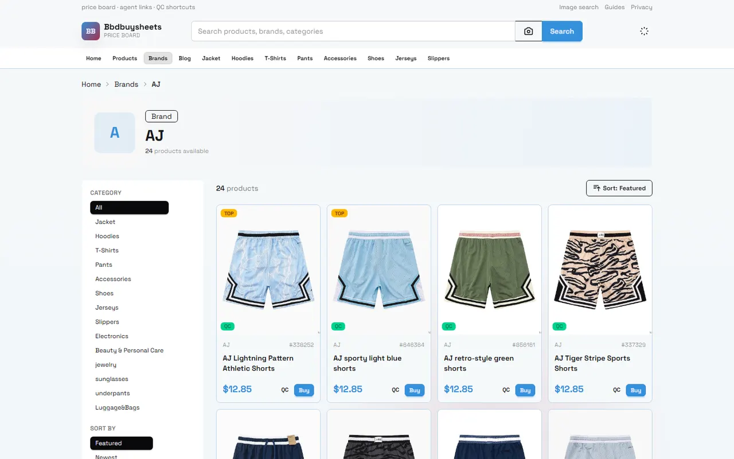Screen dimensions: 734x459
Task: Click the camera image search icon
Action: point(529,32)
